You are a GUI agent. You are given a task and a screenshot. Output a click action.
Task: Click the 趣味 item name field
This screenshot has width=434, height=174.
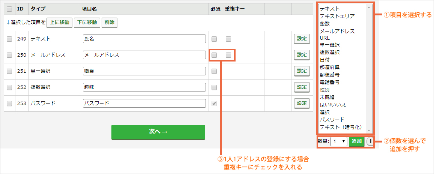144,87
